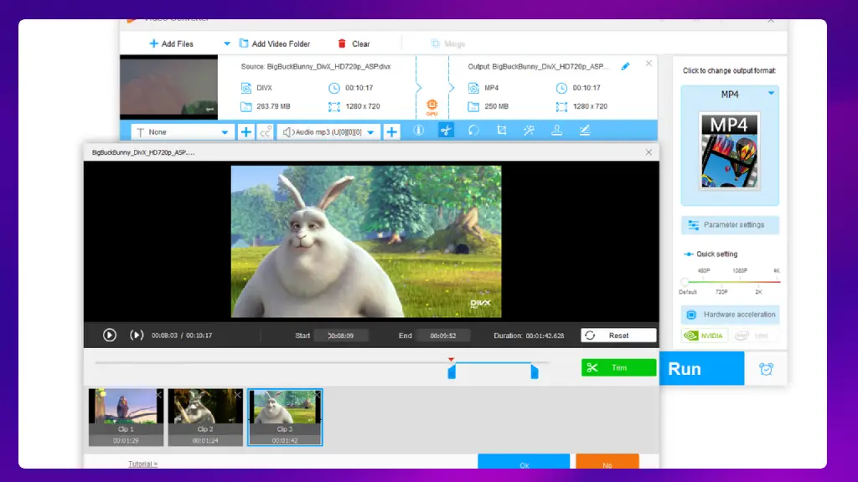
Task: Click the green Trim button
Action: pos(618,368)
